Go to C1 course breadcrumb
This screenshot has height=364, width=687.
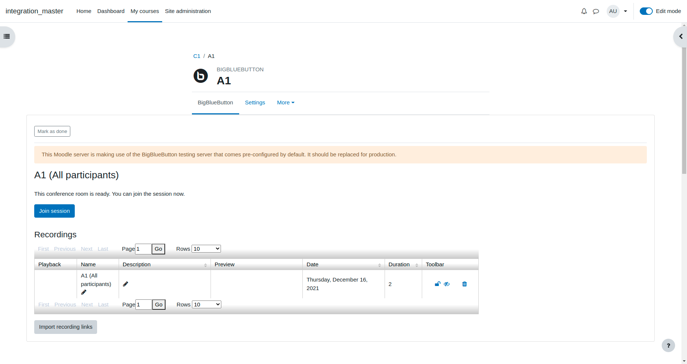pyautogui.click(x=197, y=56)
